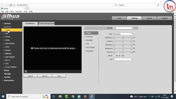
Task: Close the Setting browser tab
Action: click(x=24, y=9)
